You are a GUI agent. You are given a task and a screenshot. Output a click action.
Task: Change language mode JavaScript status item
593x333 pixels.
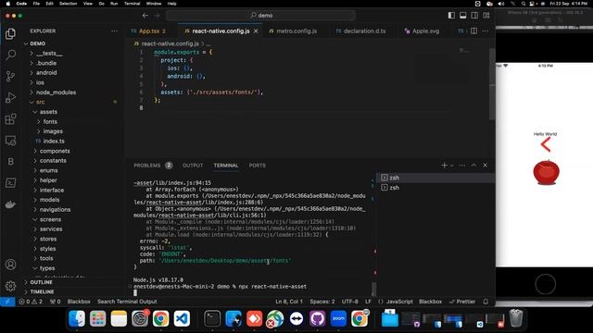point(399,302)
